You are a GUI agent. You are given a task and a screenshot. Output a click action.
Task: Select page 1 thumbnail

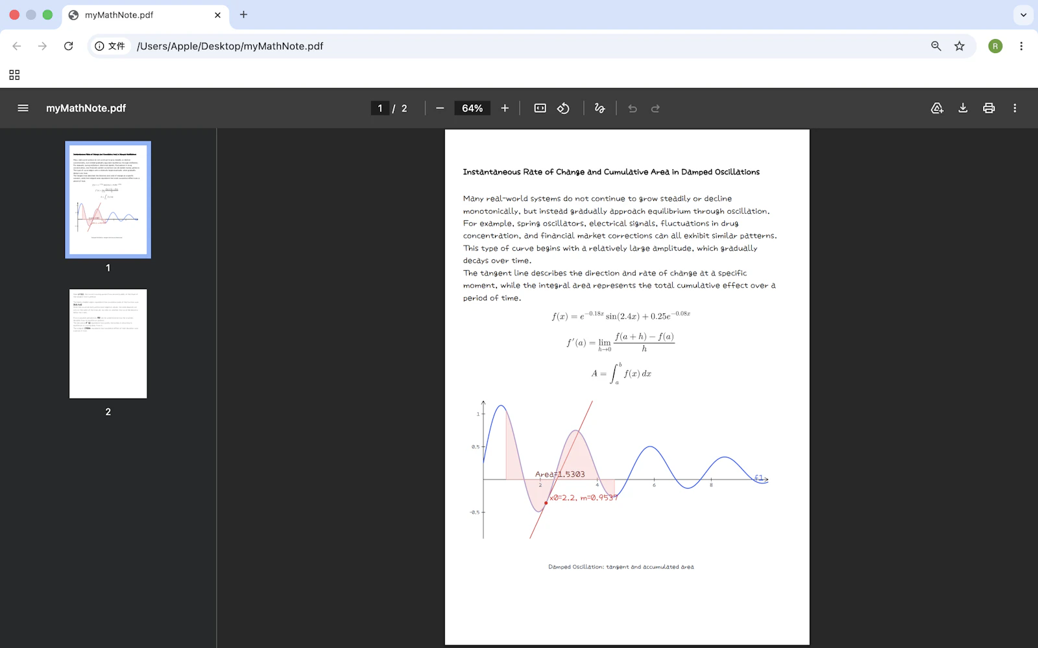click(x=108, y=200)
